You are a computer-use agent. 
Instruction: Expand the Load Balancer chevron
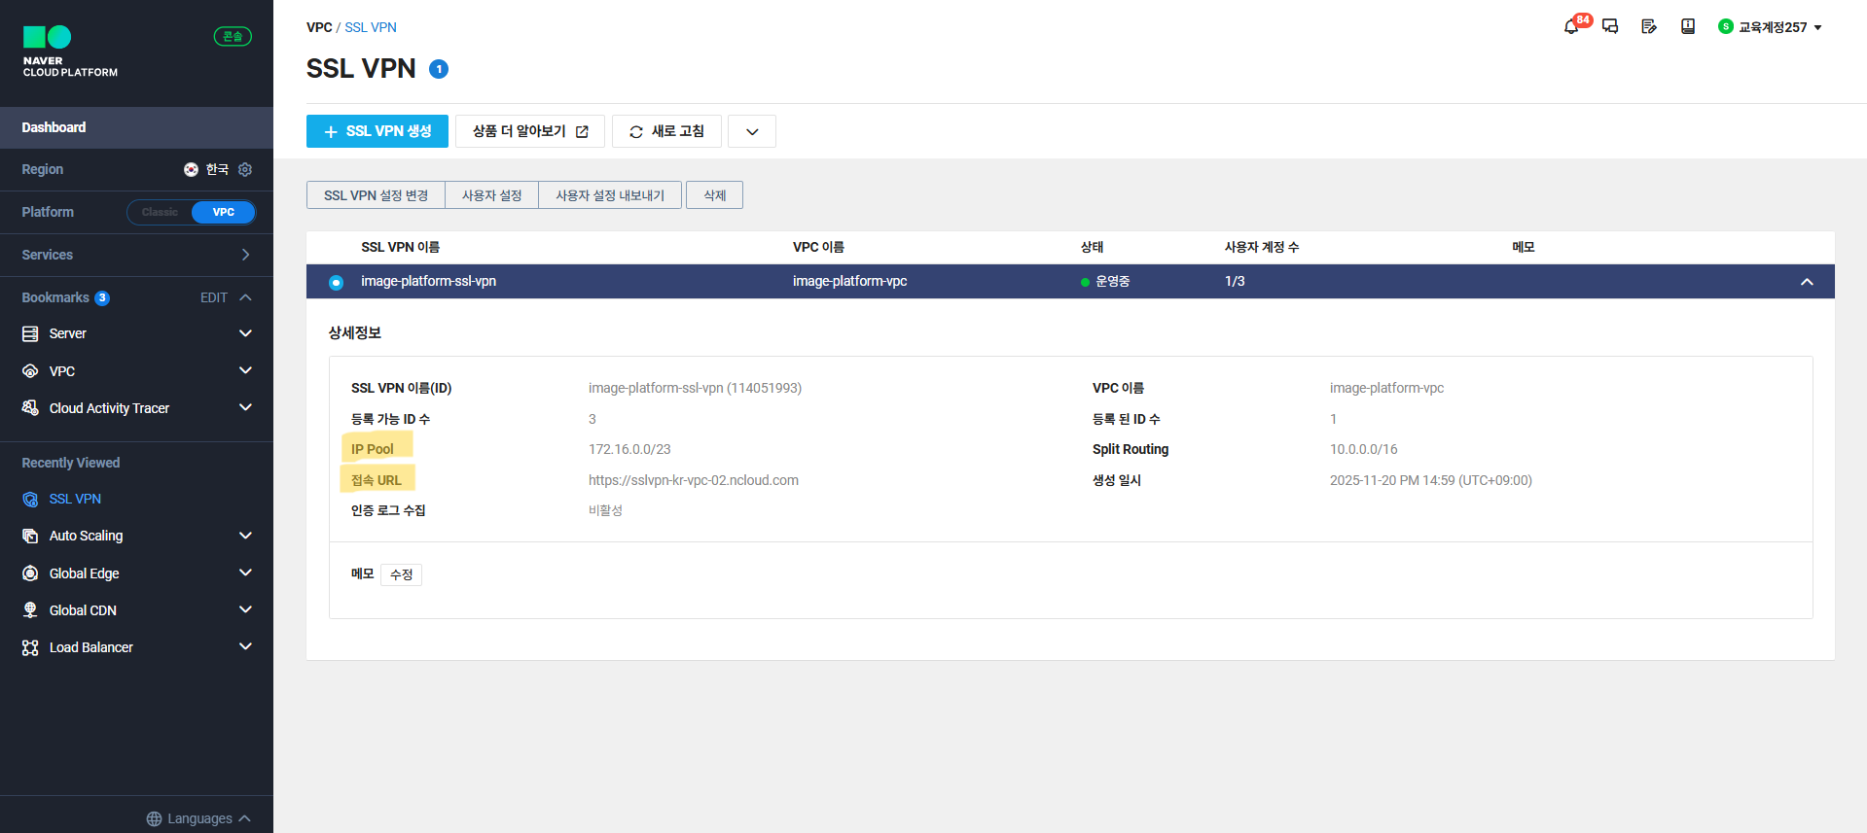pyautogui.click(x=245, y=646)
